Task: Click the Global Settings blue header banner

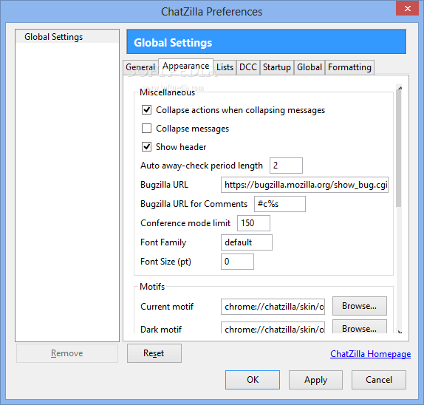Action: point(267,42)
